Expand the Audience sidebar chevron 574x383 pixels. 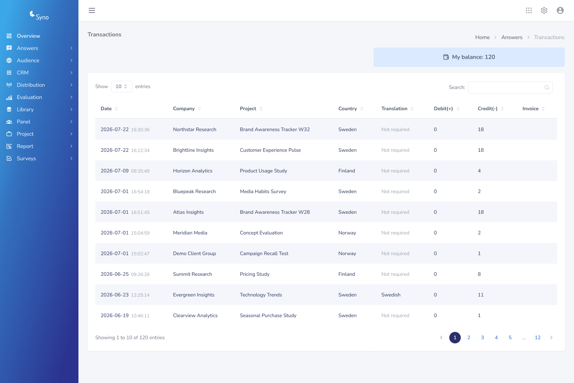(71, 61)
